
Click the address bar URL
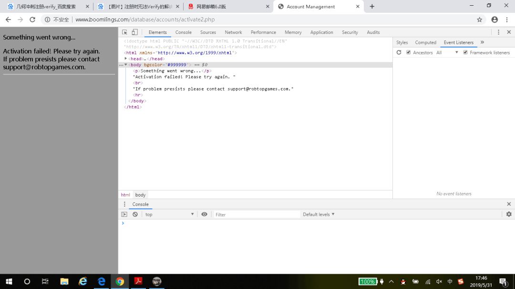click(145, 20)
